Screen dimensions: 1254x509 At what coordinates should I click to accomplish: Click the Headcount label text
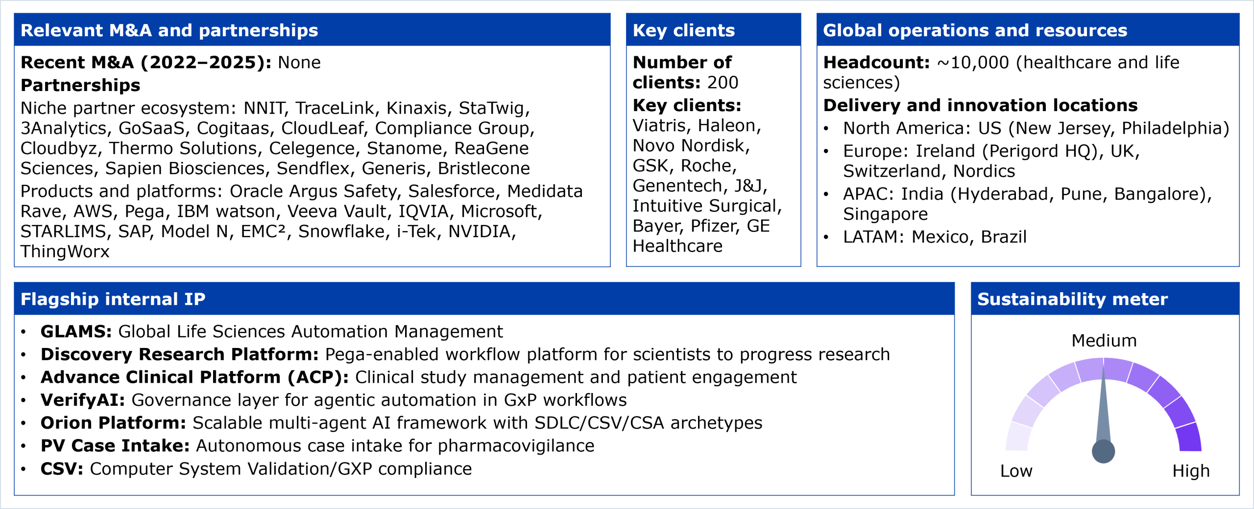coord(876,63)
